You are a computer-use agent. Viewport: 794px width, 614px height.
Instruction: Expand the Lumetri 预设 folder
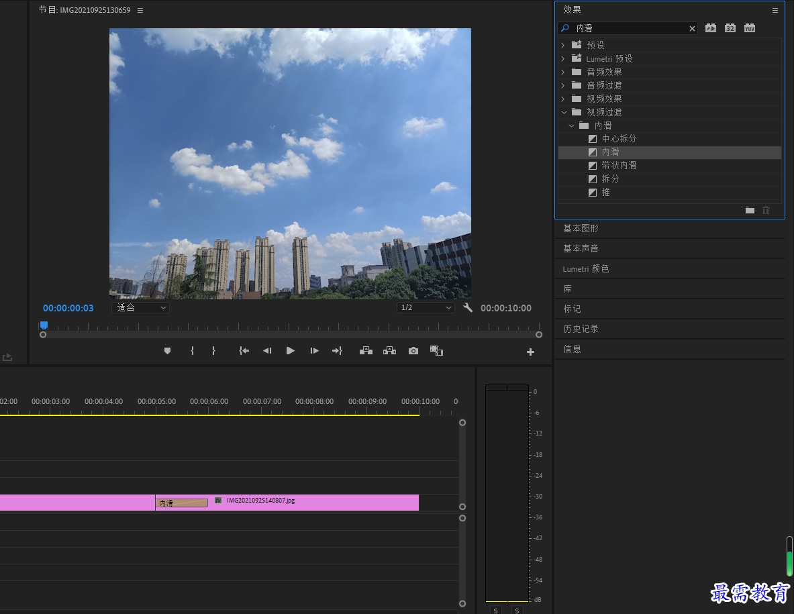(x=562, y=59)
